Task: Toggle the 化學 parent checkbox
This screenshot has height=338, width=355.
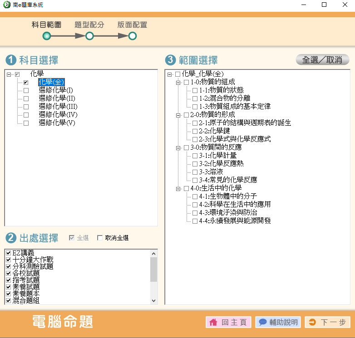Action: tap(17, 74)
